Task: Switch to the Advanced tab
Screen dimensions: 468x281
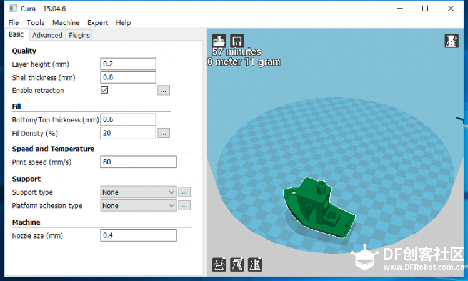Action: tap(47, 35)
